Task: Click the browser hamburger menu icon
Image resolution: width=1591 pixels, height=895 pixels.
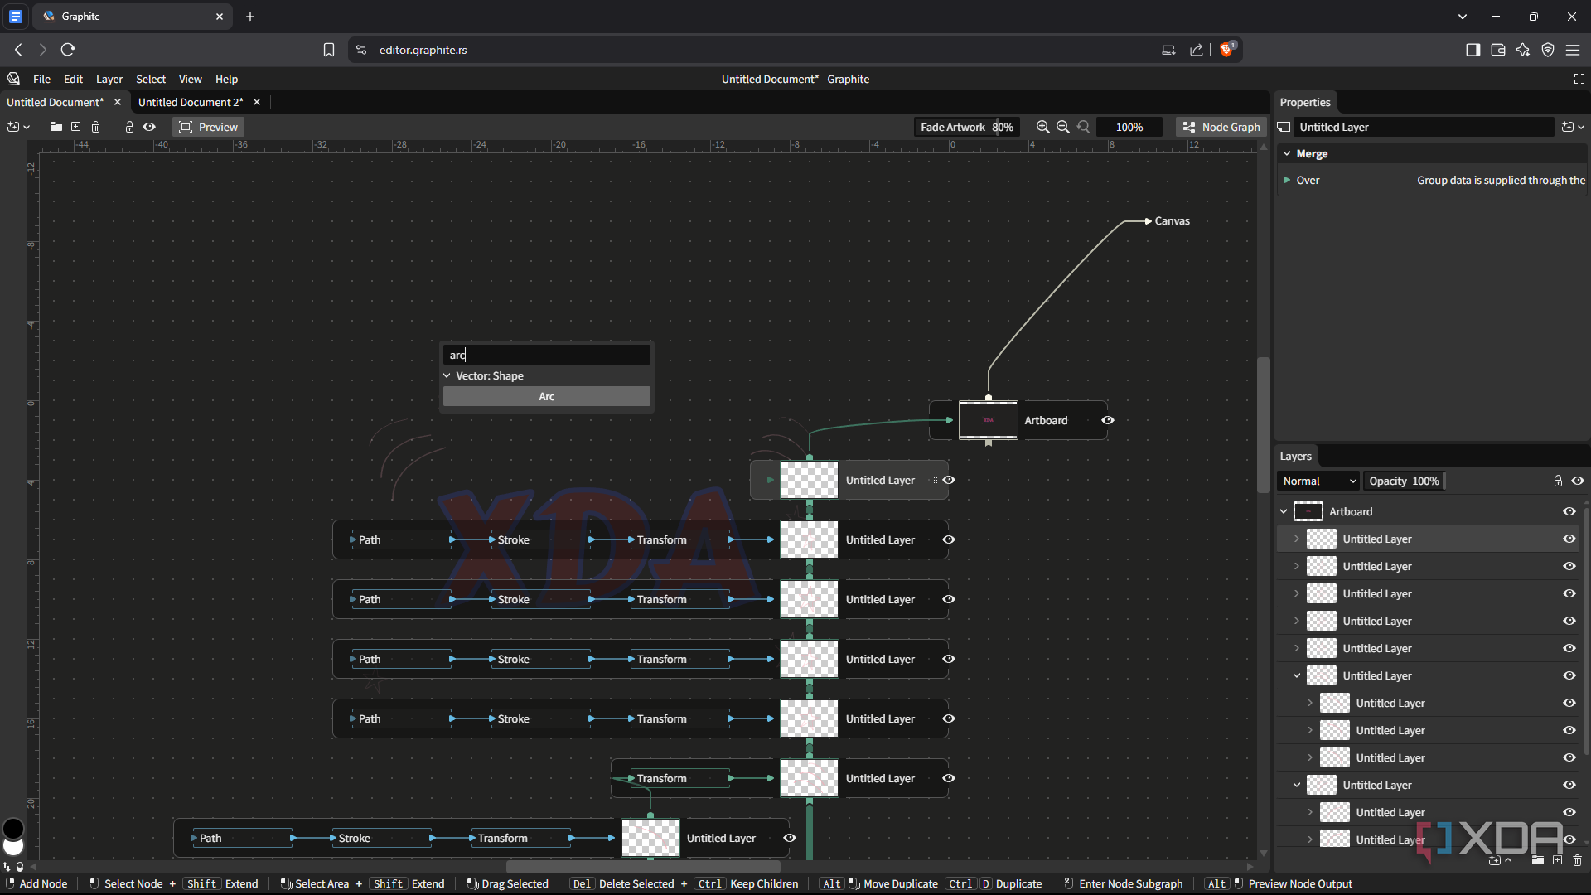Action: pos(1572,50)
